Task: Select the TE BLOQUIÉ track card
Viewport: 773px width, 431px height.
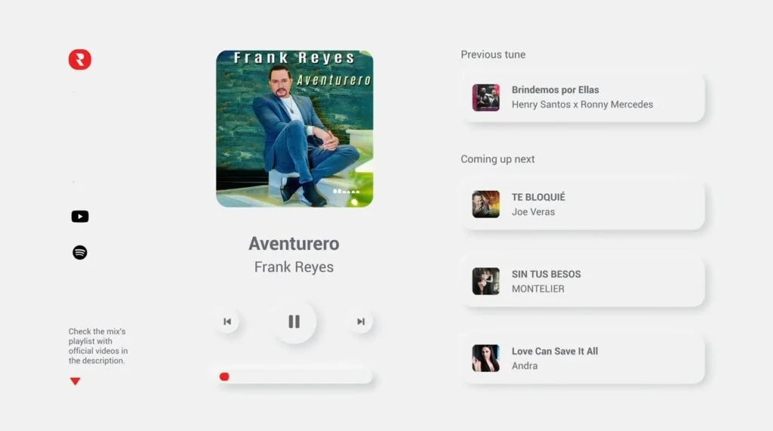Action: point(584,204)
